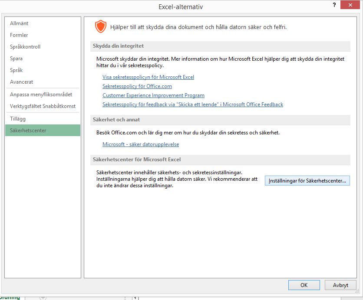Image resolution: width=363 pixels, height=300 pixels.
Task: Open the Allmänt options category
Action: tap(43, 23)
